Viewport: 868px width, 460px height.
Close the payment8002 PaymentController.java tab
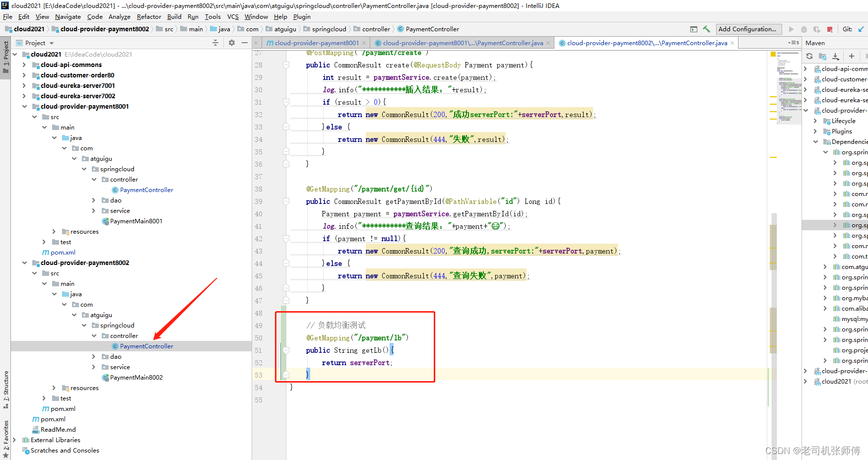[732, 43]
